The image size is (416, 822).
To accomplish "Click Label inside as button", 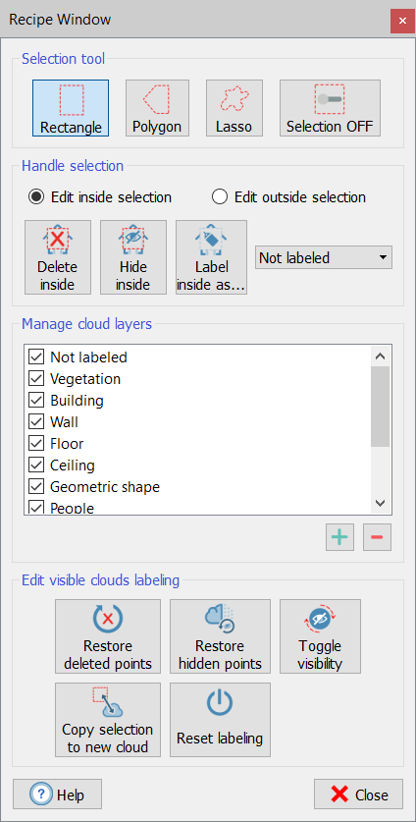I will click(x=212, y=257).
